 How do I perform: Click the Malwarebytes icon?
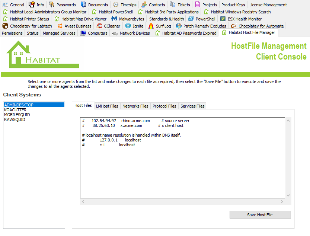[115, 19]
